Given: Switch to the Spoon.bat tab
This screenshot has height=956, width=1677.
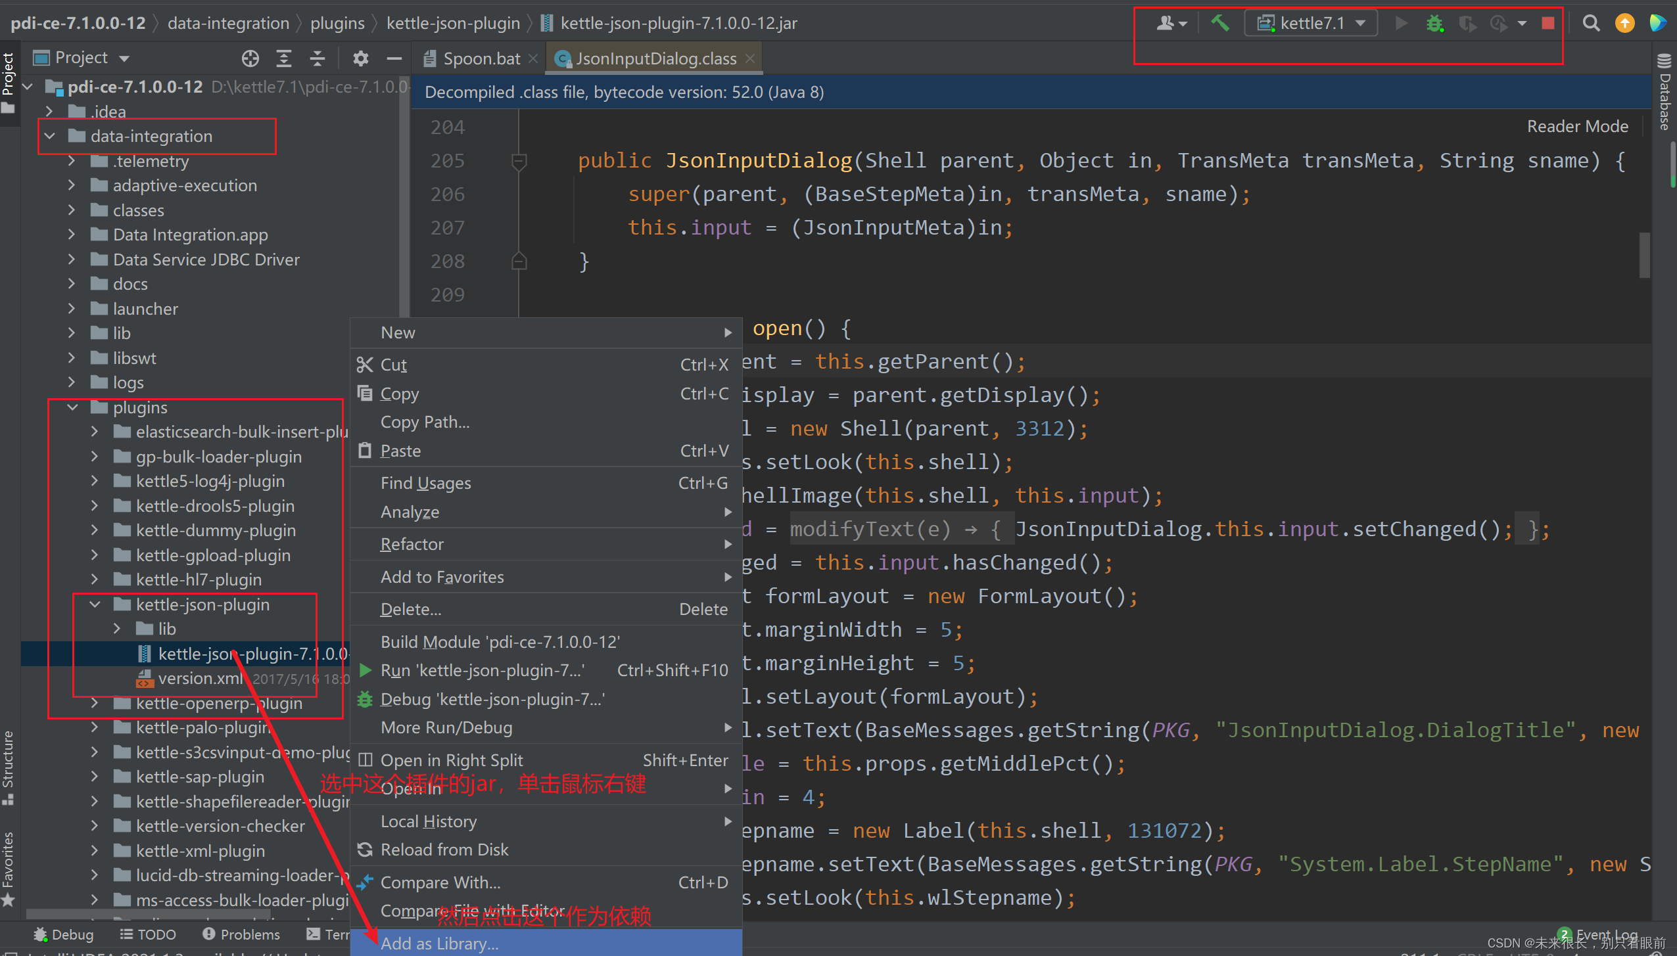Looking at the screenshot, I should (x=481, y=58).
